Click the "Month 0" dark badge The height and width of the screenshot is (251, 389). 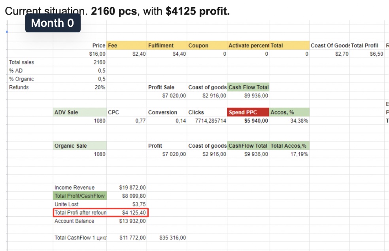(x=53, y=23)
